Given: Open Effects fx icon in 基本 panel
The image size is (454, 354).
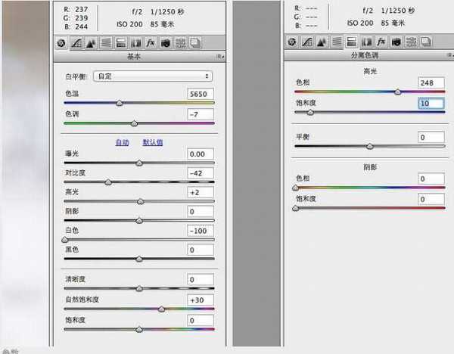Looking at the screenshot, I should (151, 43).
